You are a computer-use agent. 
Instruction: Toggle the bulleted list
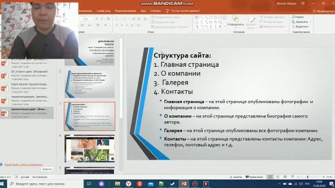117,19
